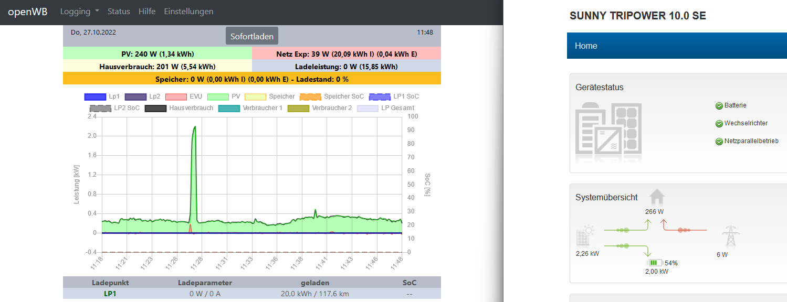787x302 pixels.
Task: Open Einstellungen in the navbar
Action: 188,11
